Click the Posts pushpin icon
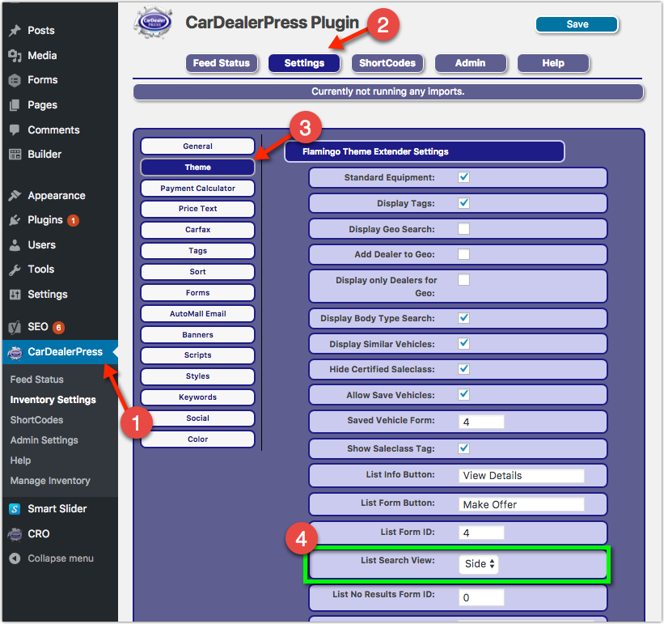 (x=15, y=31)
